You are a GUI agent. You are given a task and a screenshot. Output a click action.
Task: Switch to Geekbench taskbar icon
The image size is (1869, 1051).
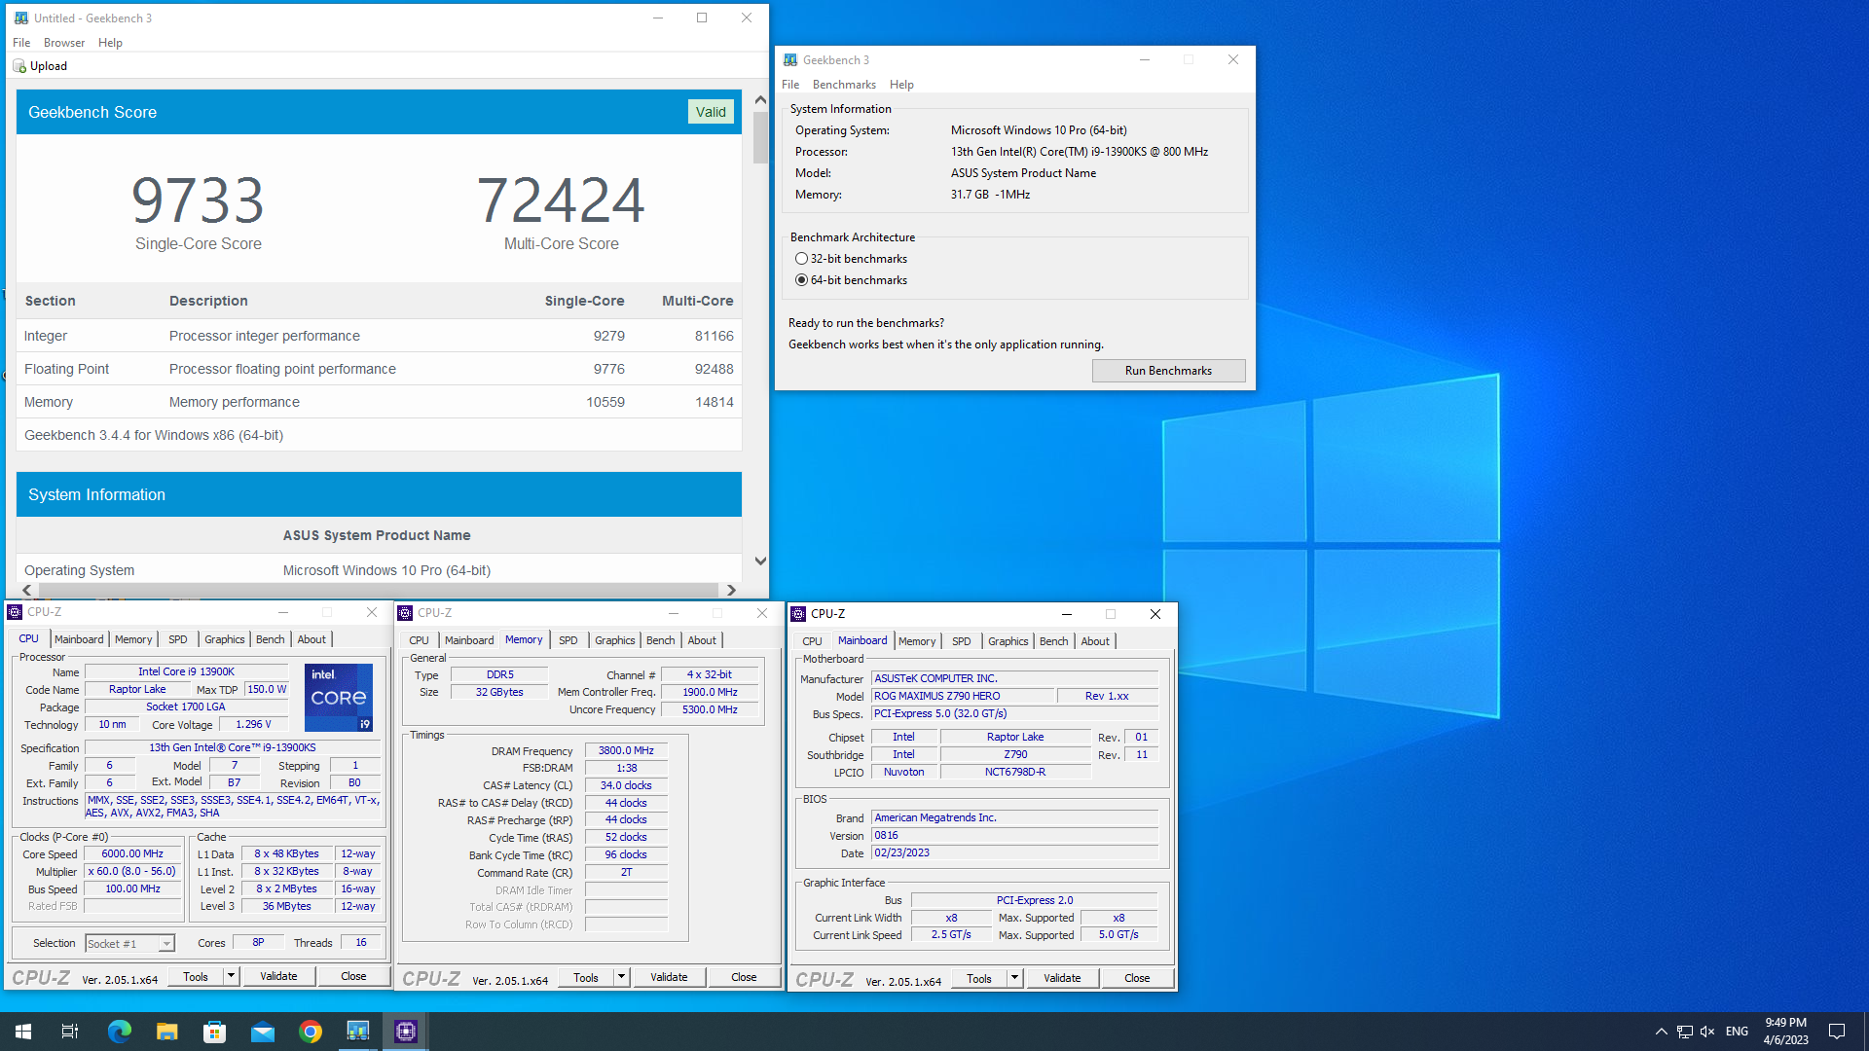pyautogui.click(x=357, y=1032)
